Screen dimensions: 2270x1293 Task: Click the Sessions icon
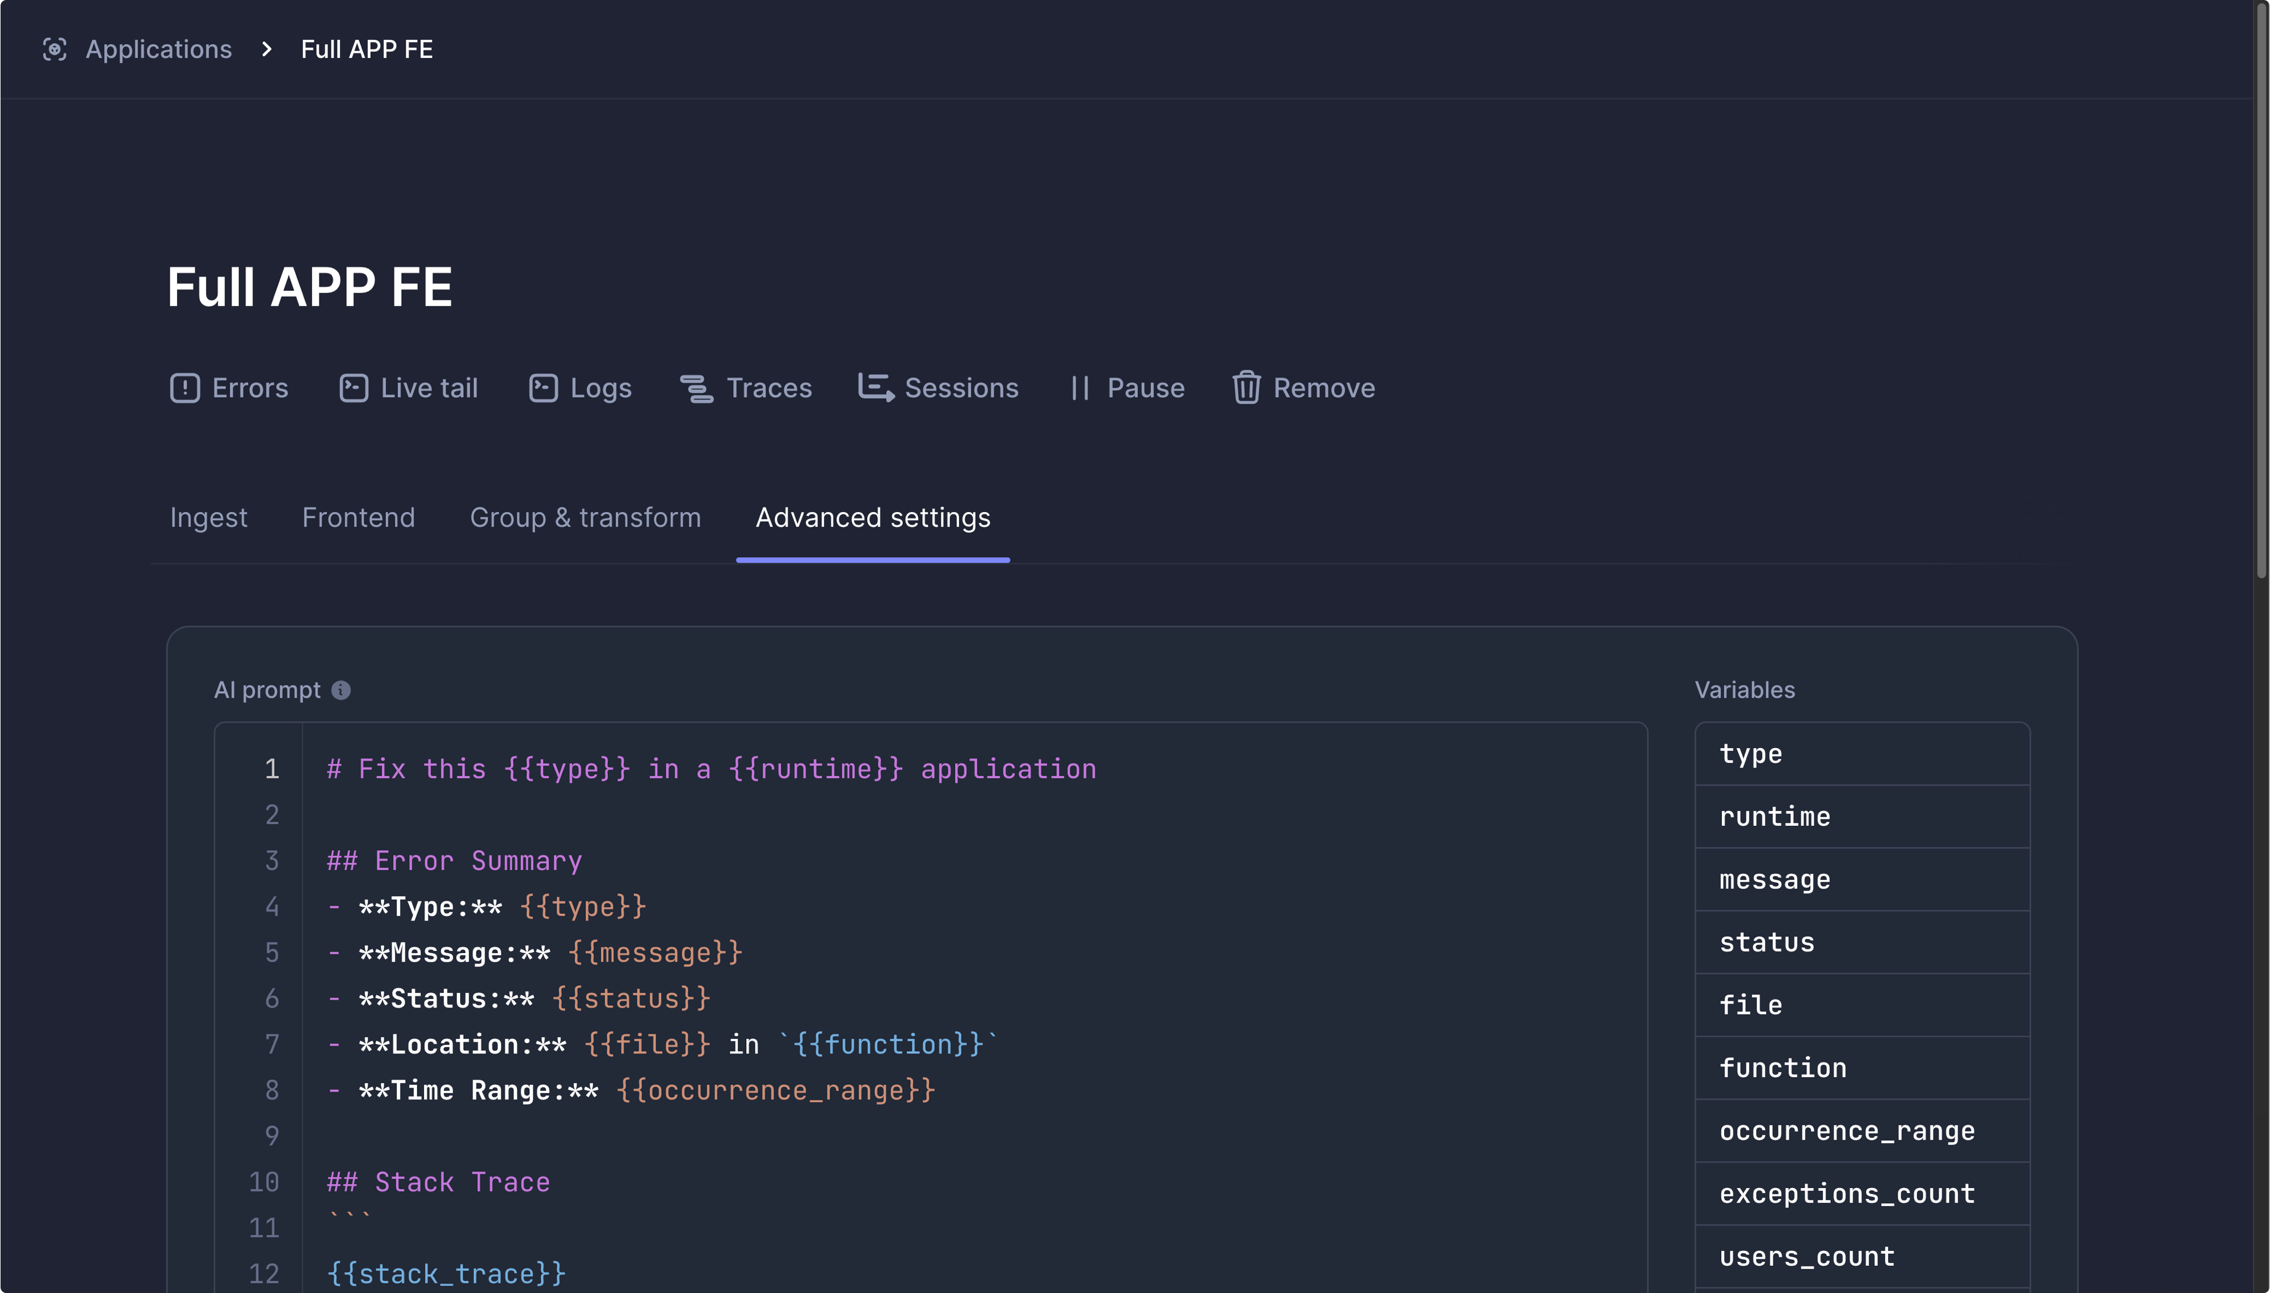click(x=876, y=388)
